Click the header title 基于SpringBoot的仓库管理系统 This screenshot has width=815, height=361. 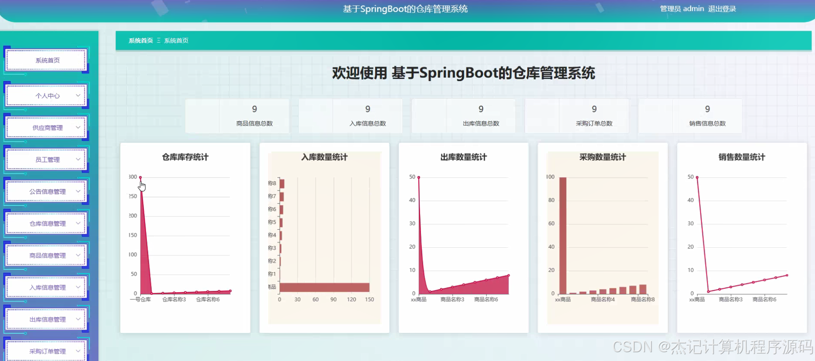tap(405, 9)
